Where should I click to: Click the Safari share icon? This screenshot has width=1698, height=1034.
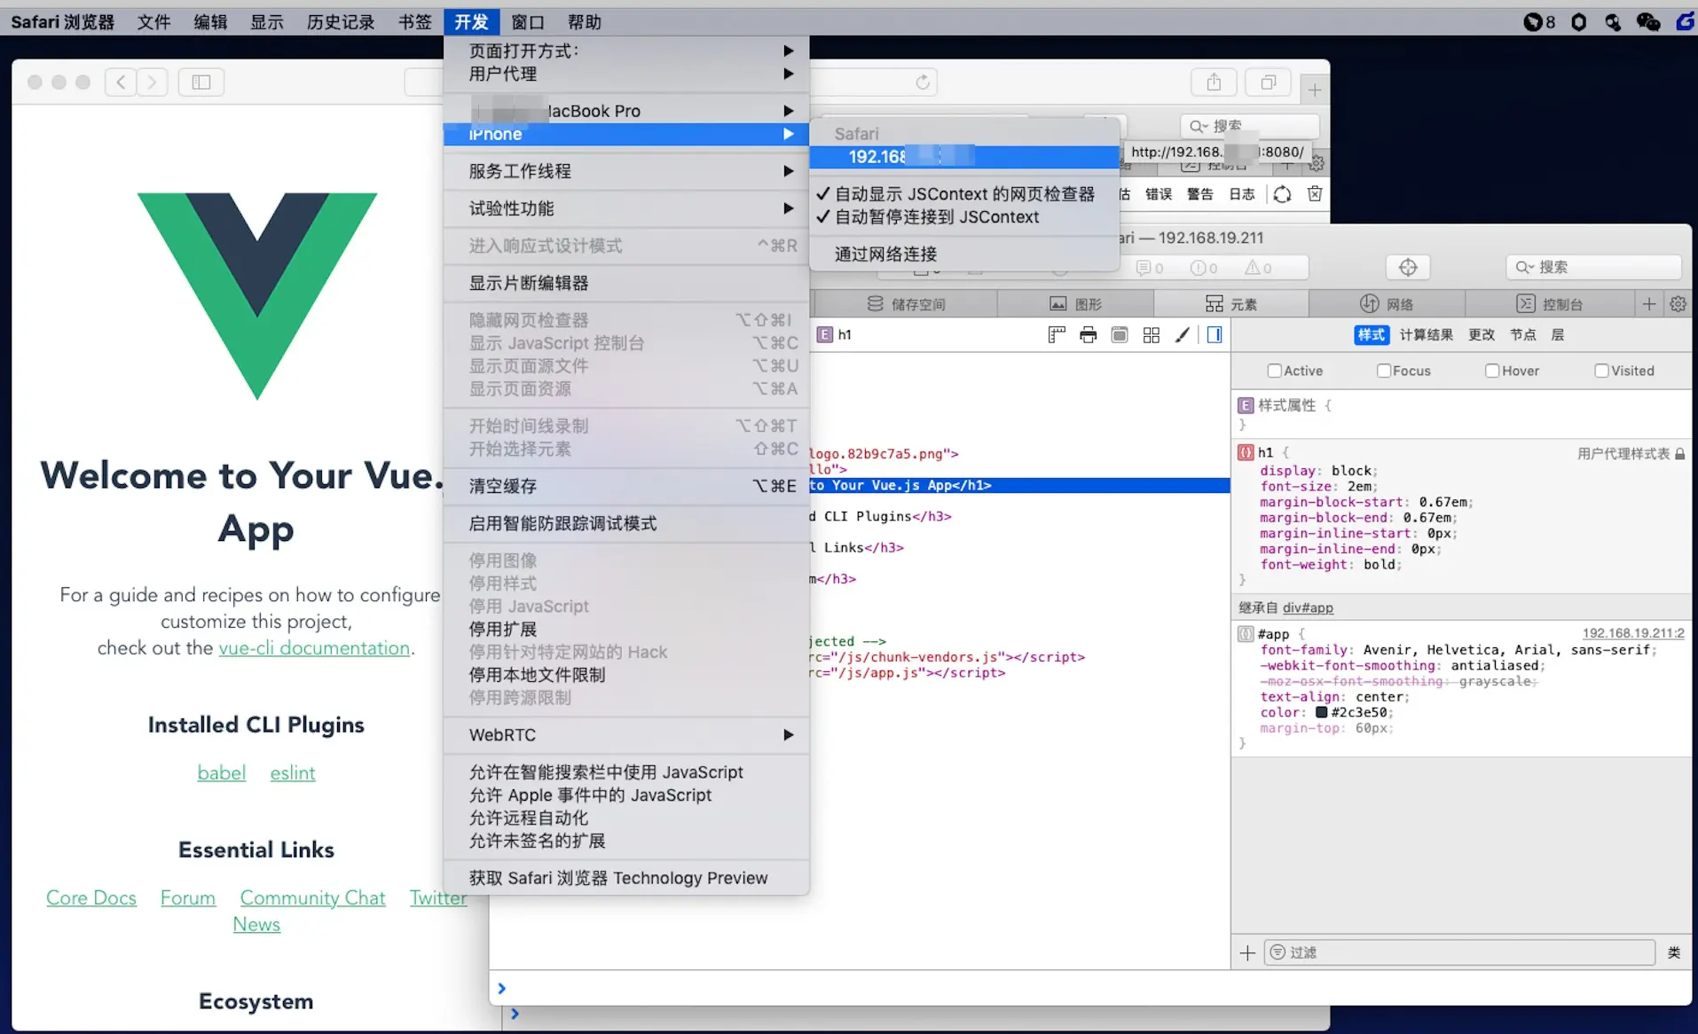(x=1214, y=82)
